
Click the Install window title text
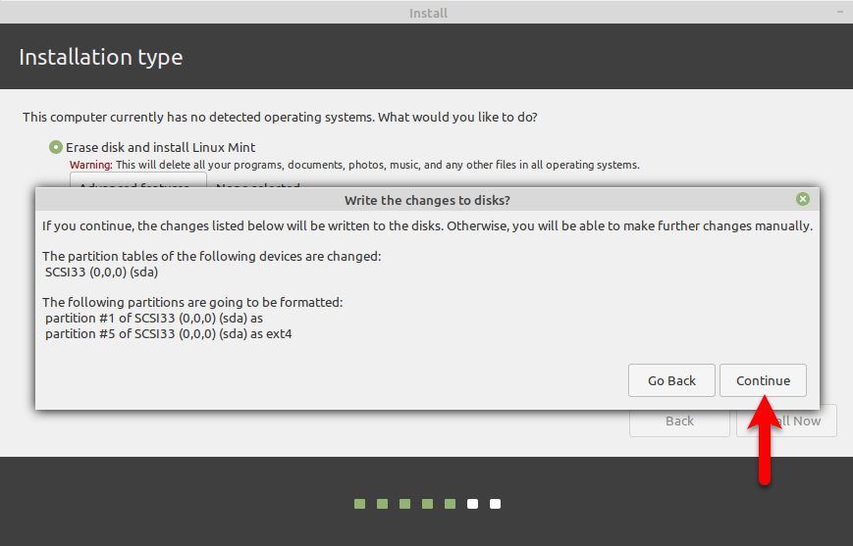coord(428,13)
